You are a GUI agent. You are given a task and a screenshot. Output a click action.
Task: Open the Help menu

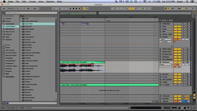pyautogui.click(x=59, y=2)
